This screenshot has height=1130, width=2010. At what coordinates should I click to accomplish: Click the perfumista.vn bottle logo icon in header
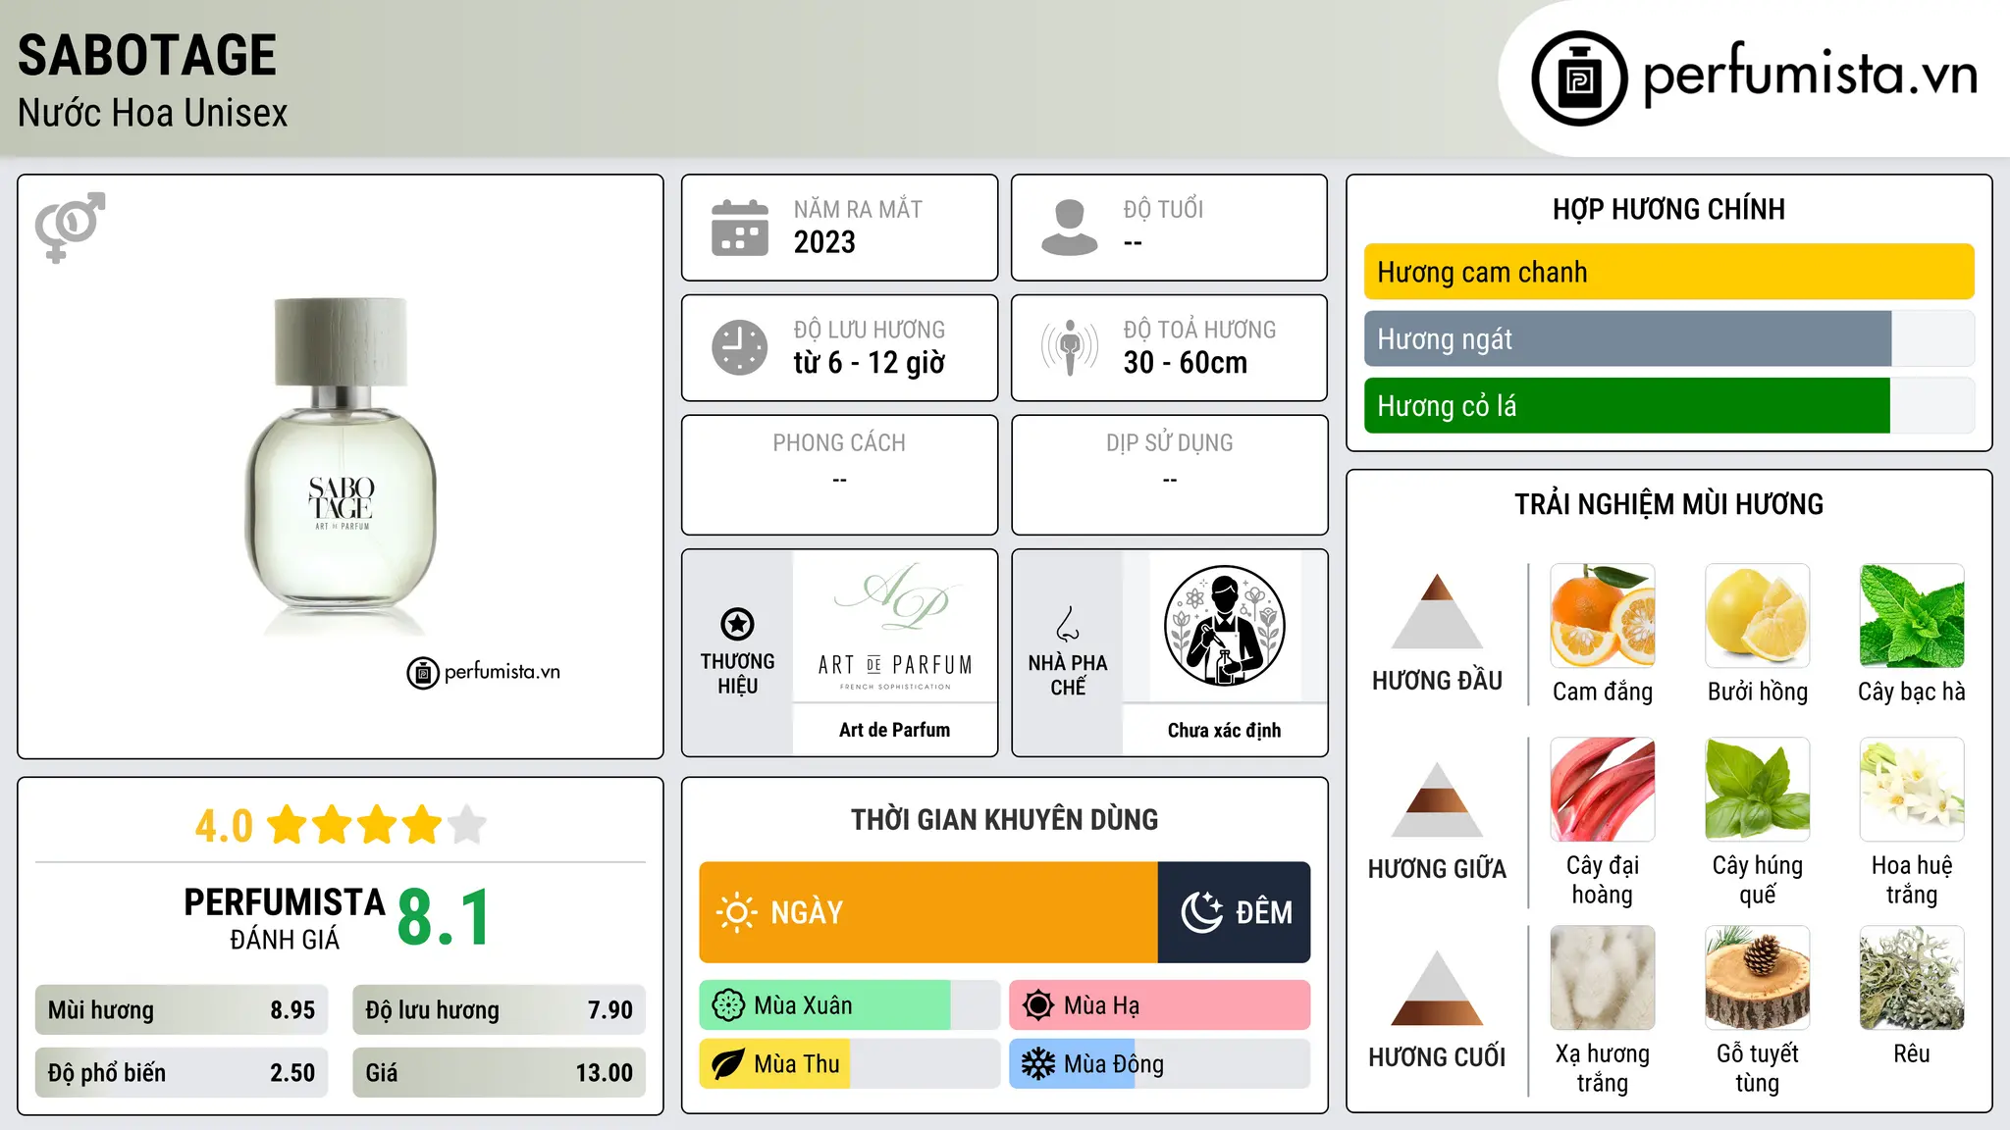1579,78
